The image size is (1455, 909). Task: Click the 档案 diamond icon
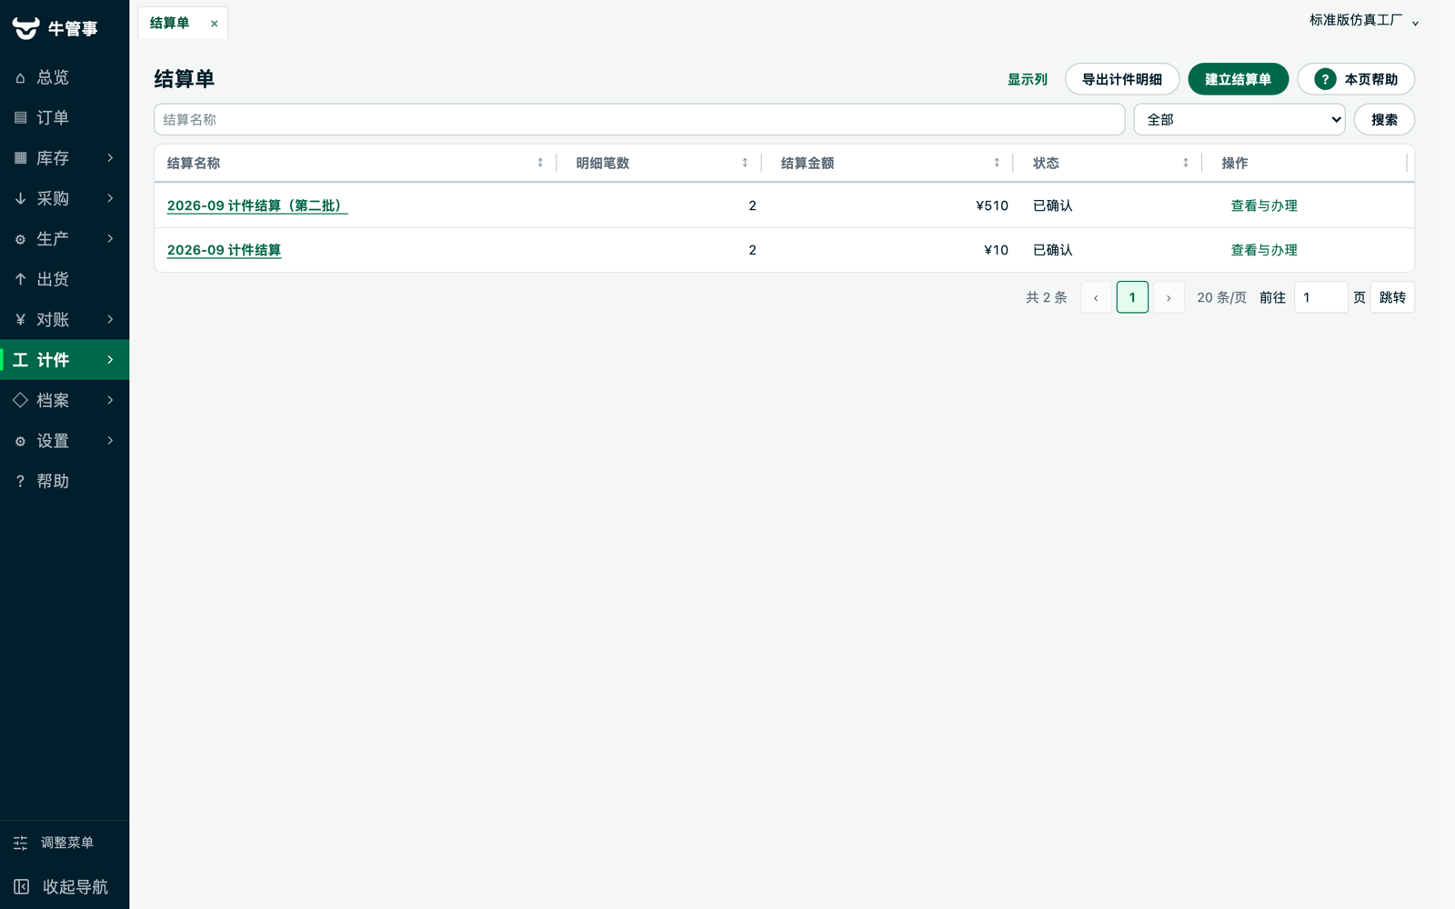click(x=20, y=400)
